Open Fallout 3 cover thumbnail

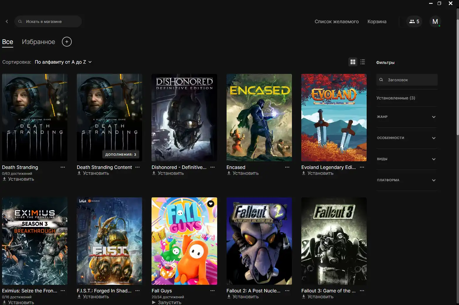click(x=334, y=241)
